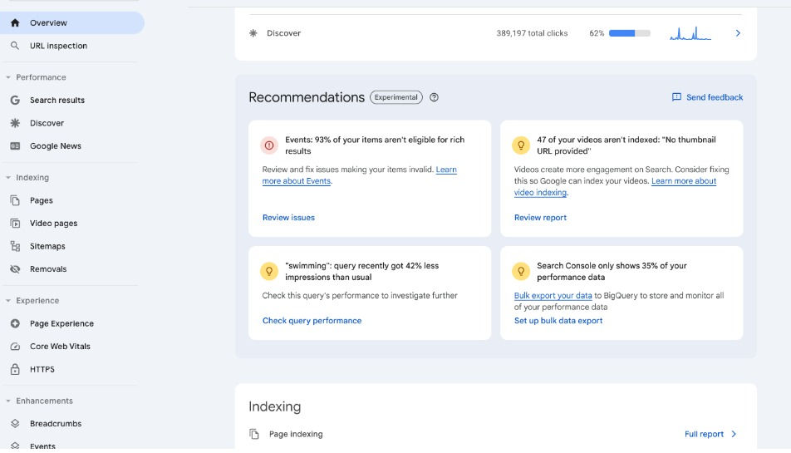This screenshot has width=791, height=453.
Task: Click the Experimental badge
Action: point(396,97)
